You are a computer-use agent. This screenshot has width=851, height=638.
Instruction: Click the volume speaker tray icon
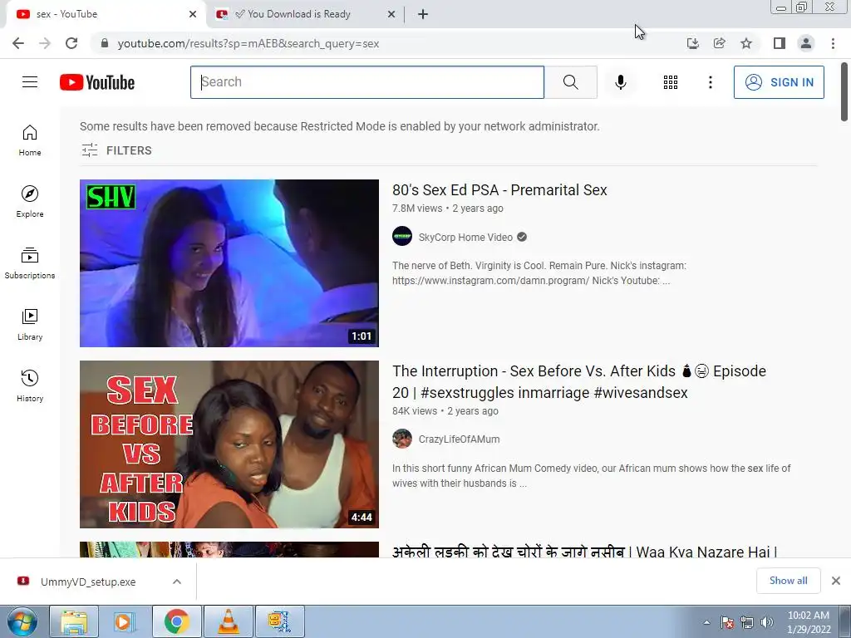coord(767,622)
